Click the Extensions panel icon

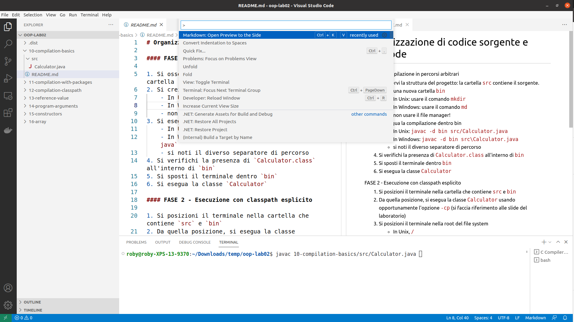[x=8, y=113]
